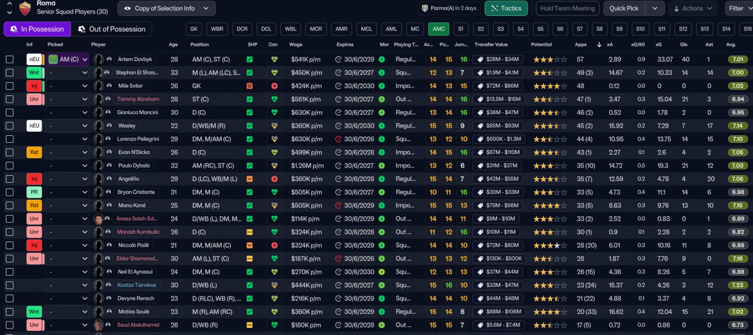753x335 pixels.
Task: Open the Filter dropdown
Action: point(739,8)
